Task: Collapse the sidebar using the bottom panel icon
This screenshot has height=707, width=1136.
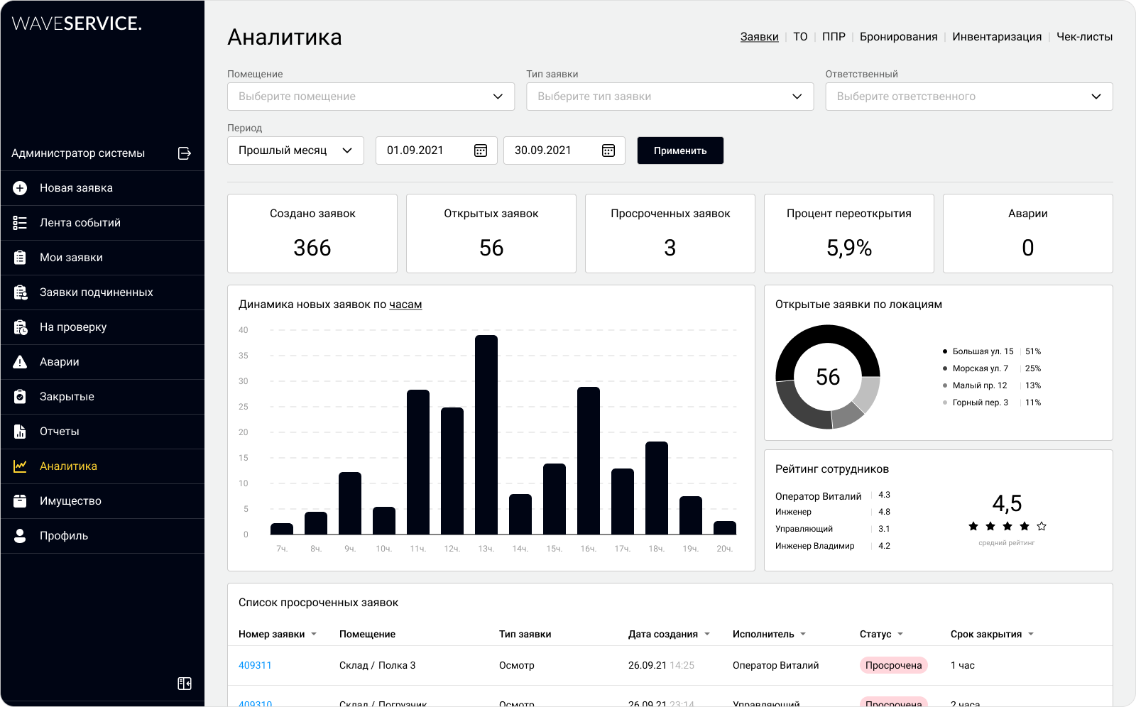Action: pyautogui.click(x=185, y=684)
